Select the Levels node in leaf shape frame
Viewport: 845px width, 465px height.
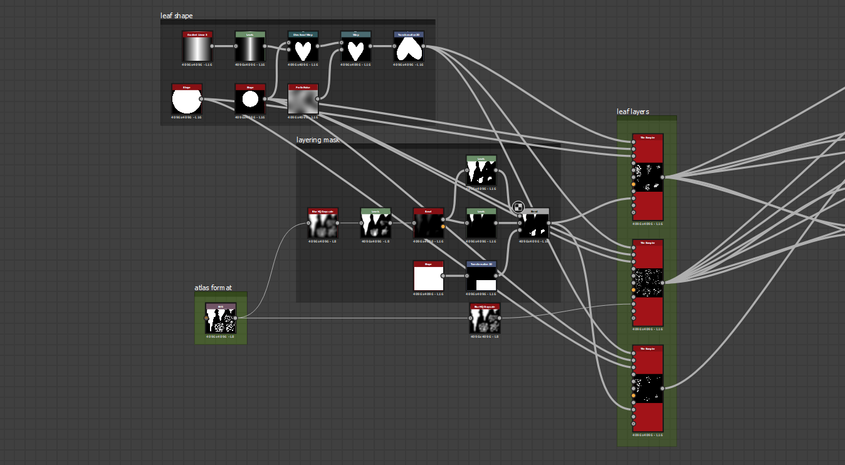(x=250, y=47)
